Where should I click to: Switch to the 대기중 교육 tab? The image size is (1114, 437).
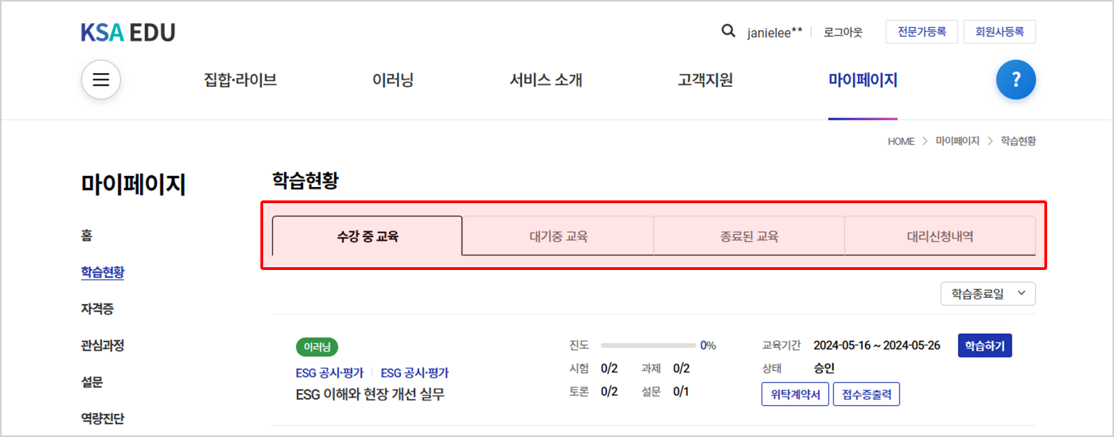pyautogui.click(x=558, y=236)
